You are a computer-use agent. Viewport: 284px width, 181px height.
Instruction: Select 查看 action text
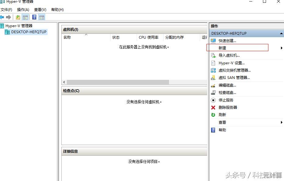(222, 122)
